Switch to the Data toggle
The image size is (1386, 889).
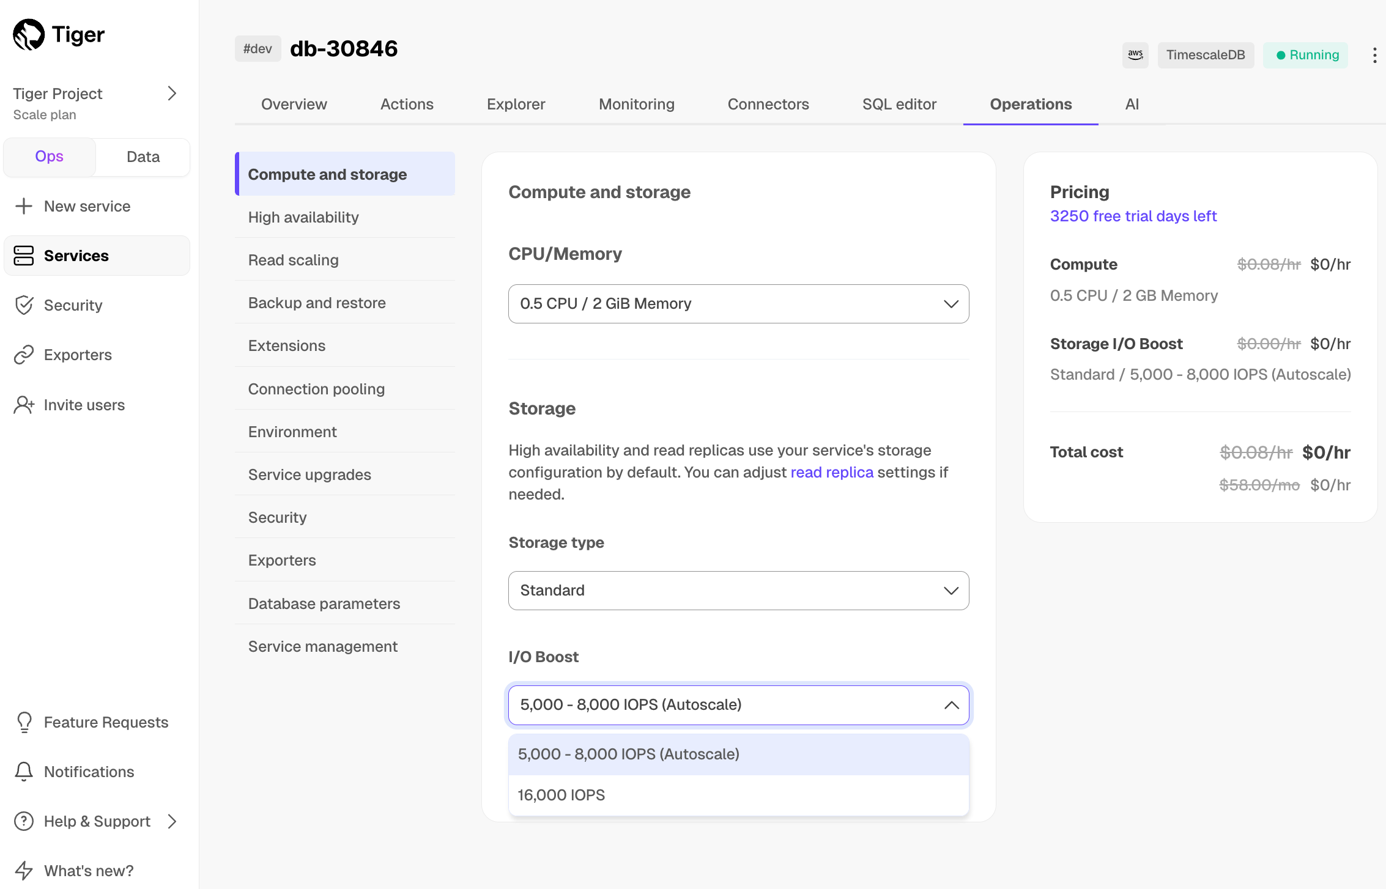[143, 157]
